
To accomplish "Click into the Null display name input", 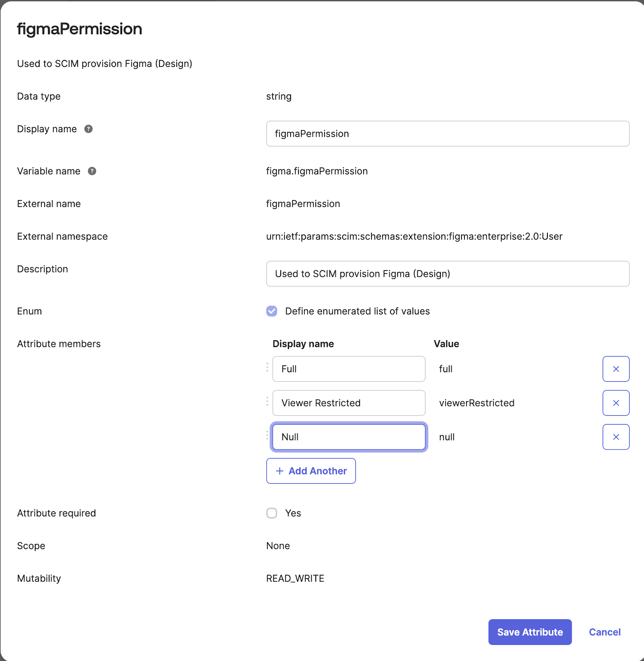I will pyautogui.click(x=349, y=437).
